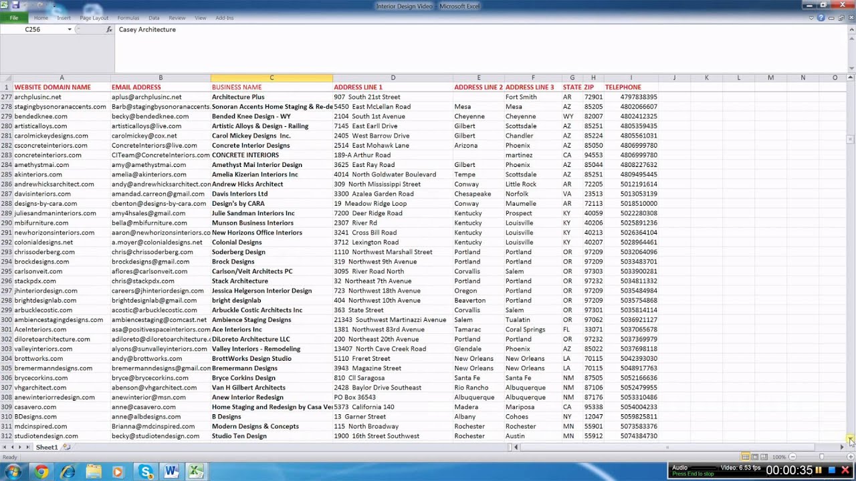
Task: Click horizontal scrollbar left arrow
Action: point(516,447)
